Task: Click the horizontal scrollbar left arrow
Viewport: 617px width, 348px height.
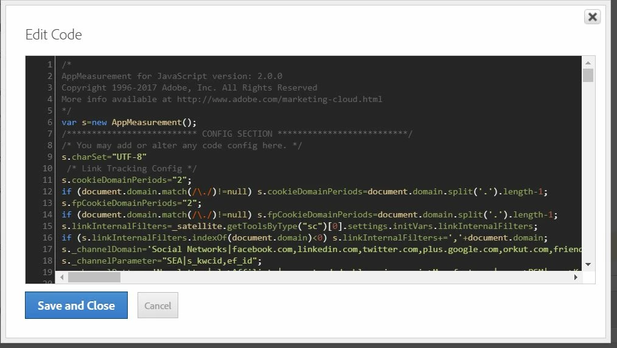Action: click(62, 278)
